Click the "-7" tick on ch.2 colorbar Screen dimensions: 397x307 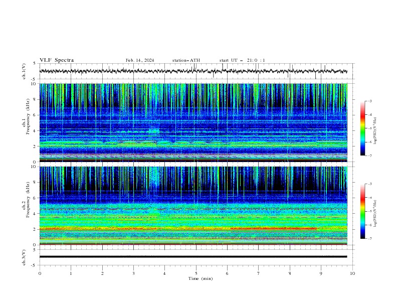[x=369, y=238]
